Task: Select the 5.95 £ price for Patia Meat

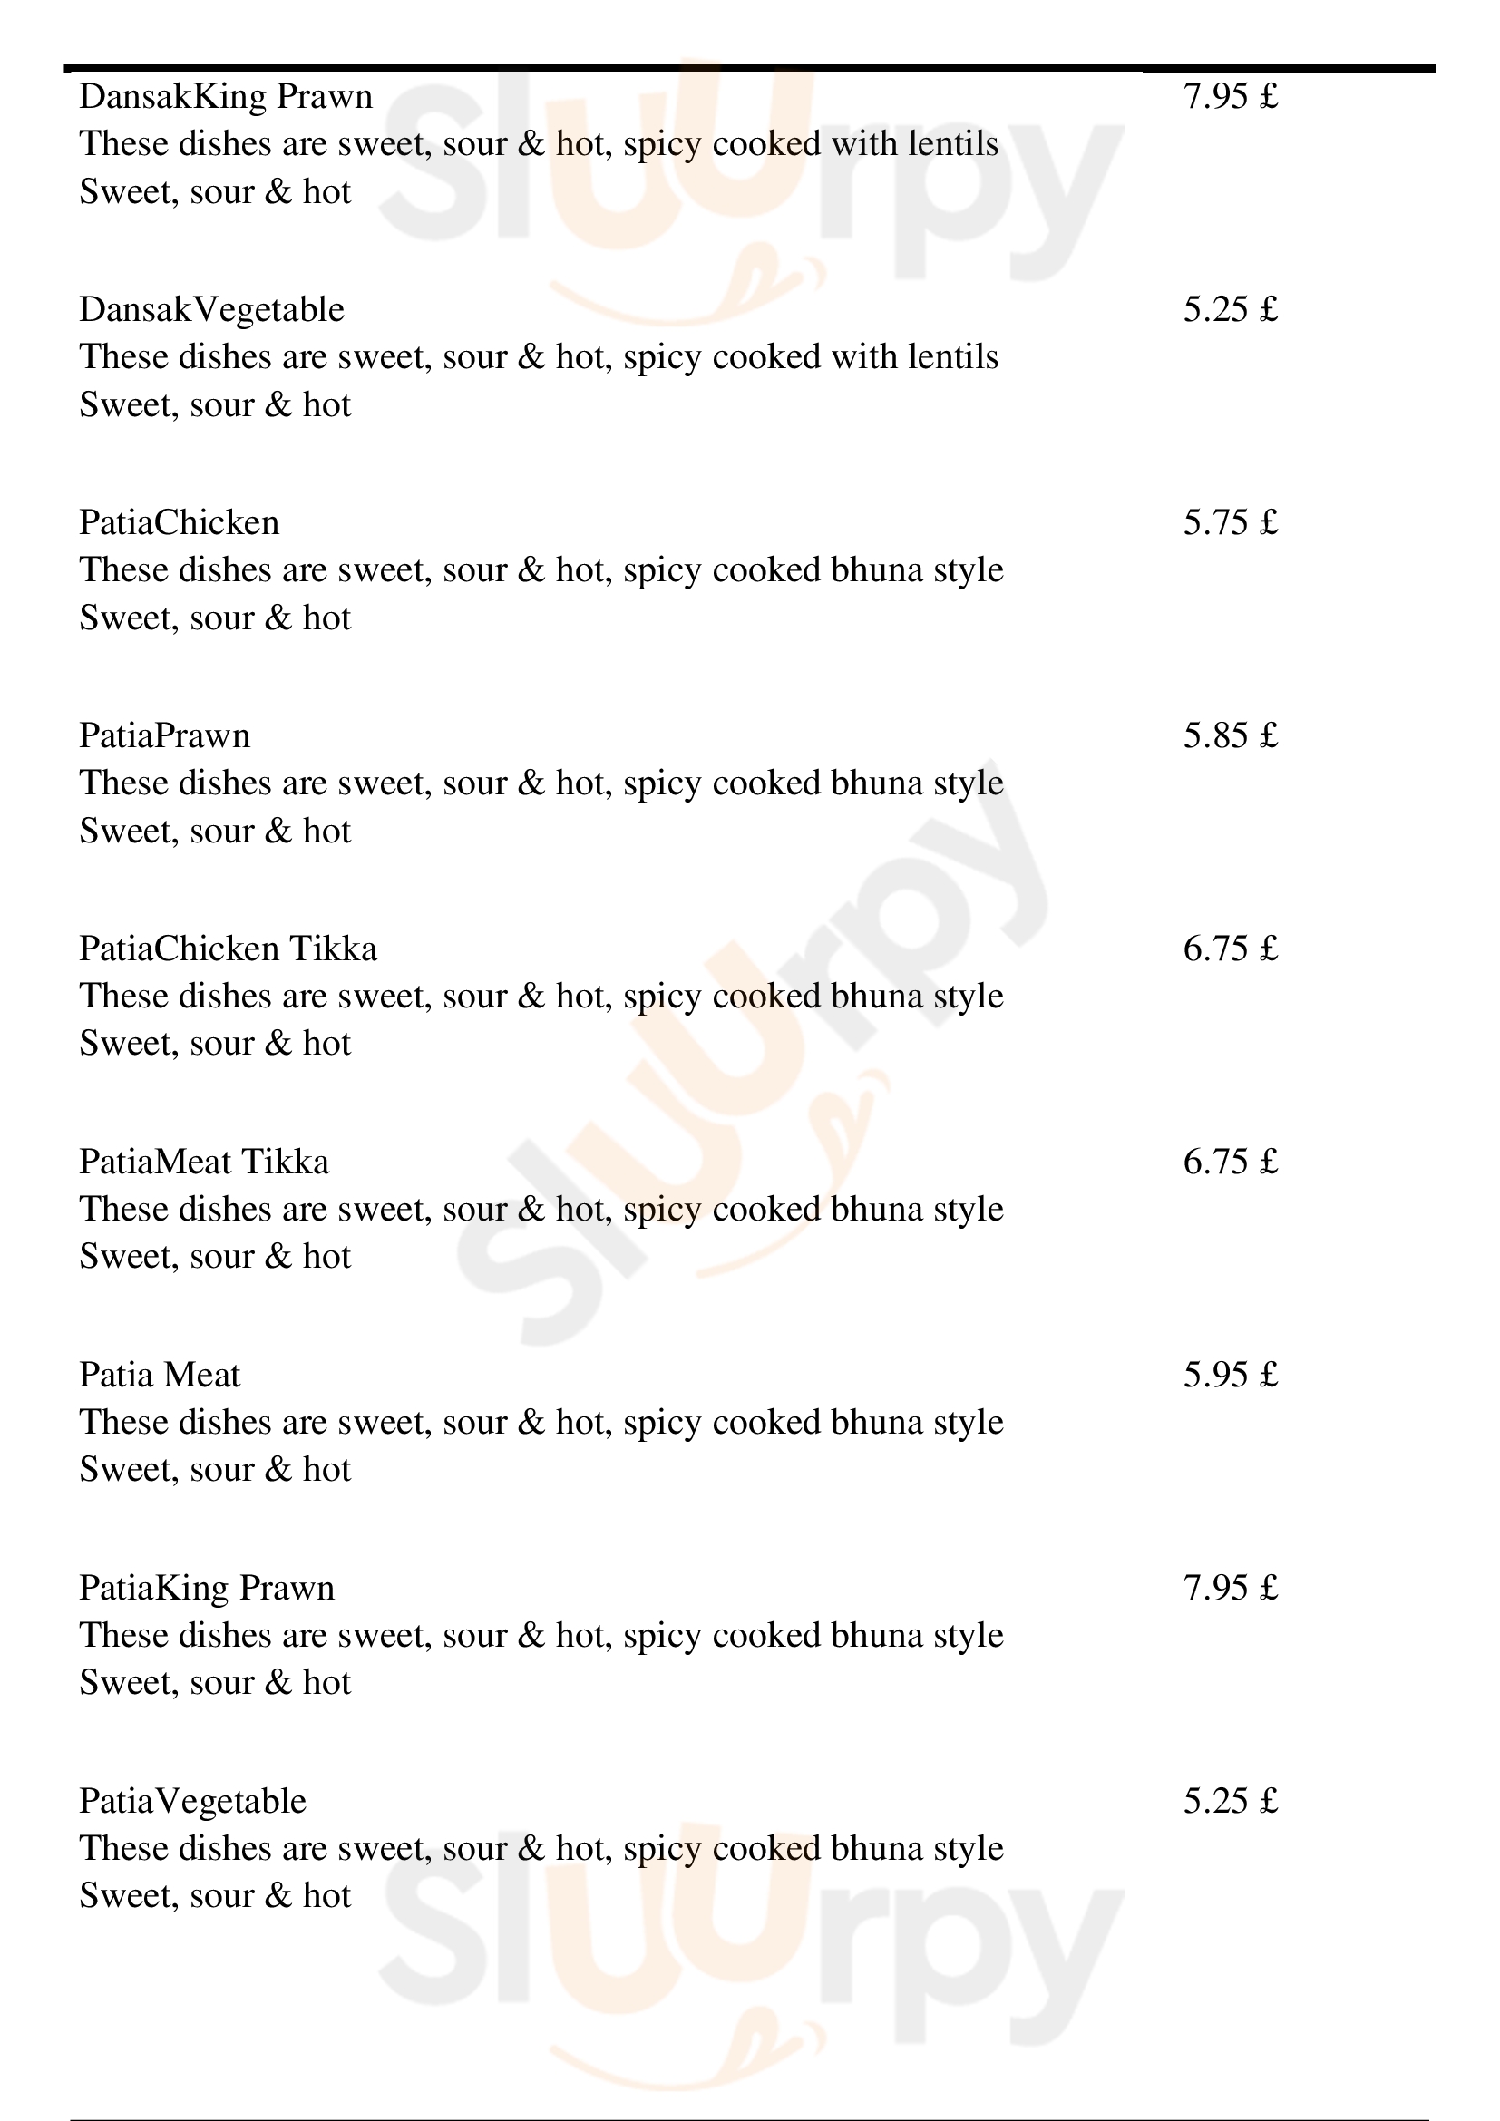Action: tap(1231, 1375)
